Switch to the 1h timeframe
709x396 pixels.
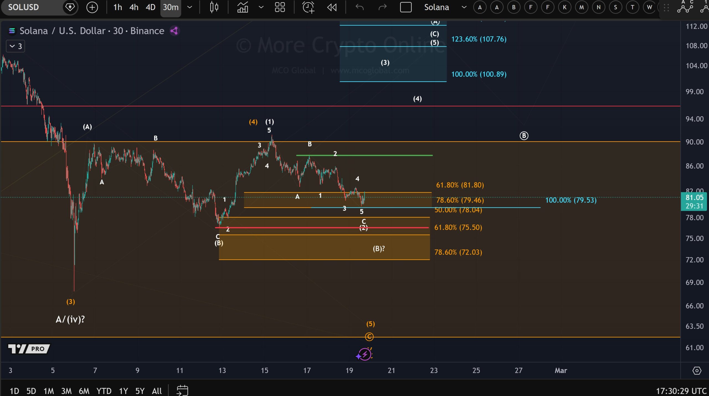[x=117, y=7]
